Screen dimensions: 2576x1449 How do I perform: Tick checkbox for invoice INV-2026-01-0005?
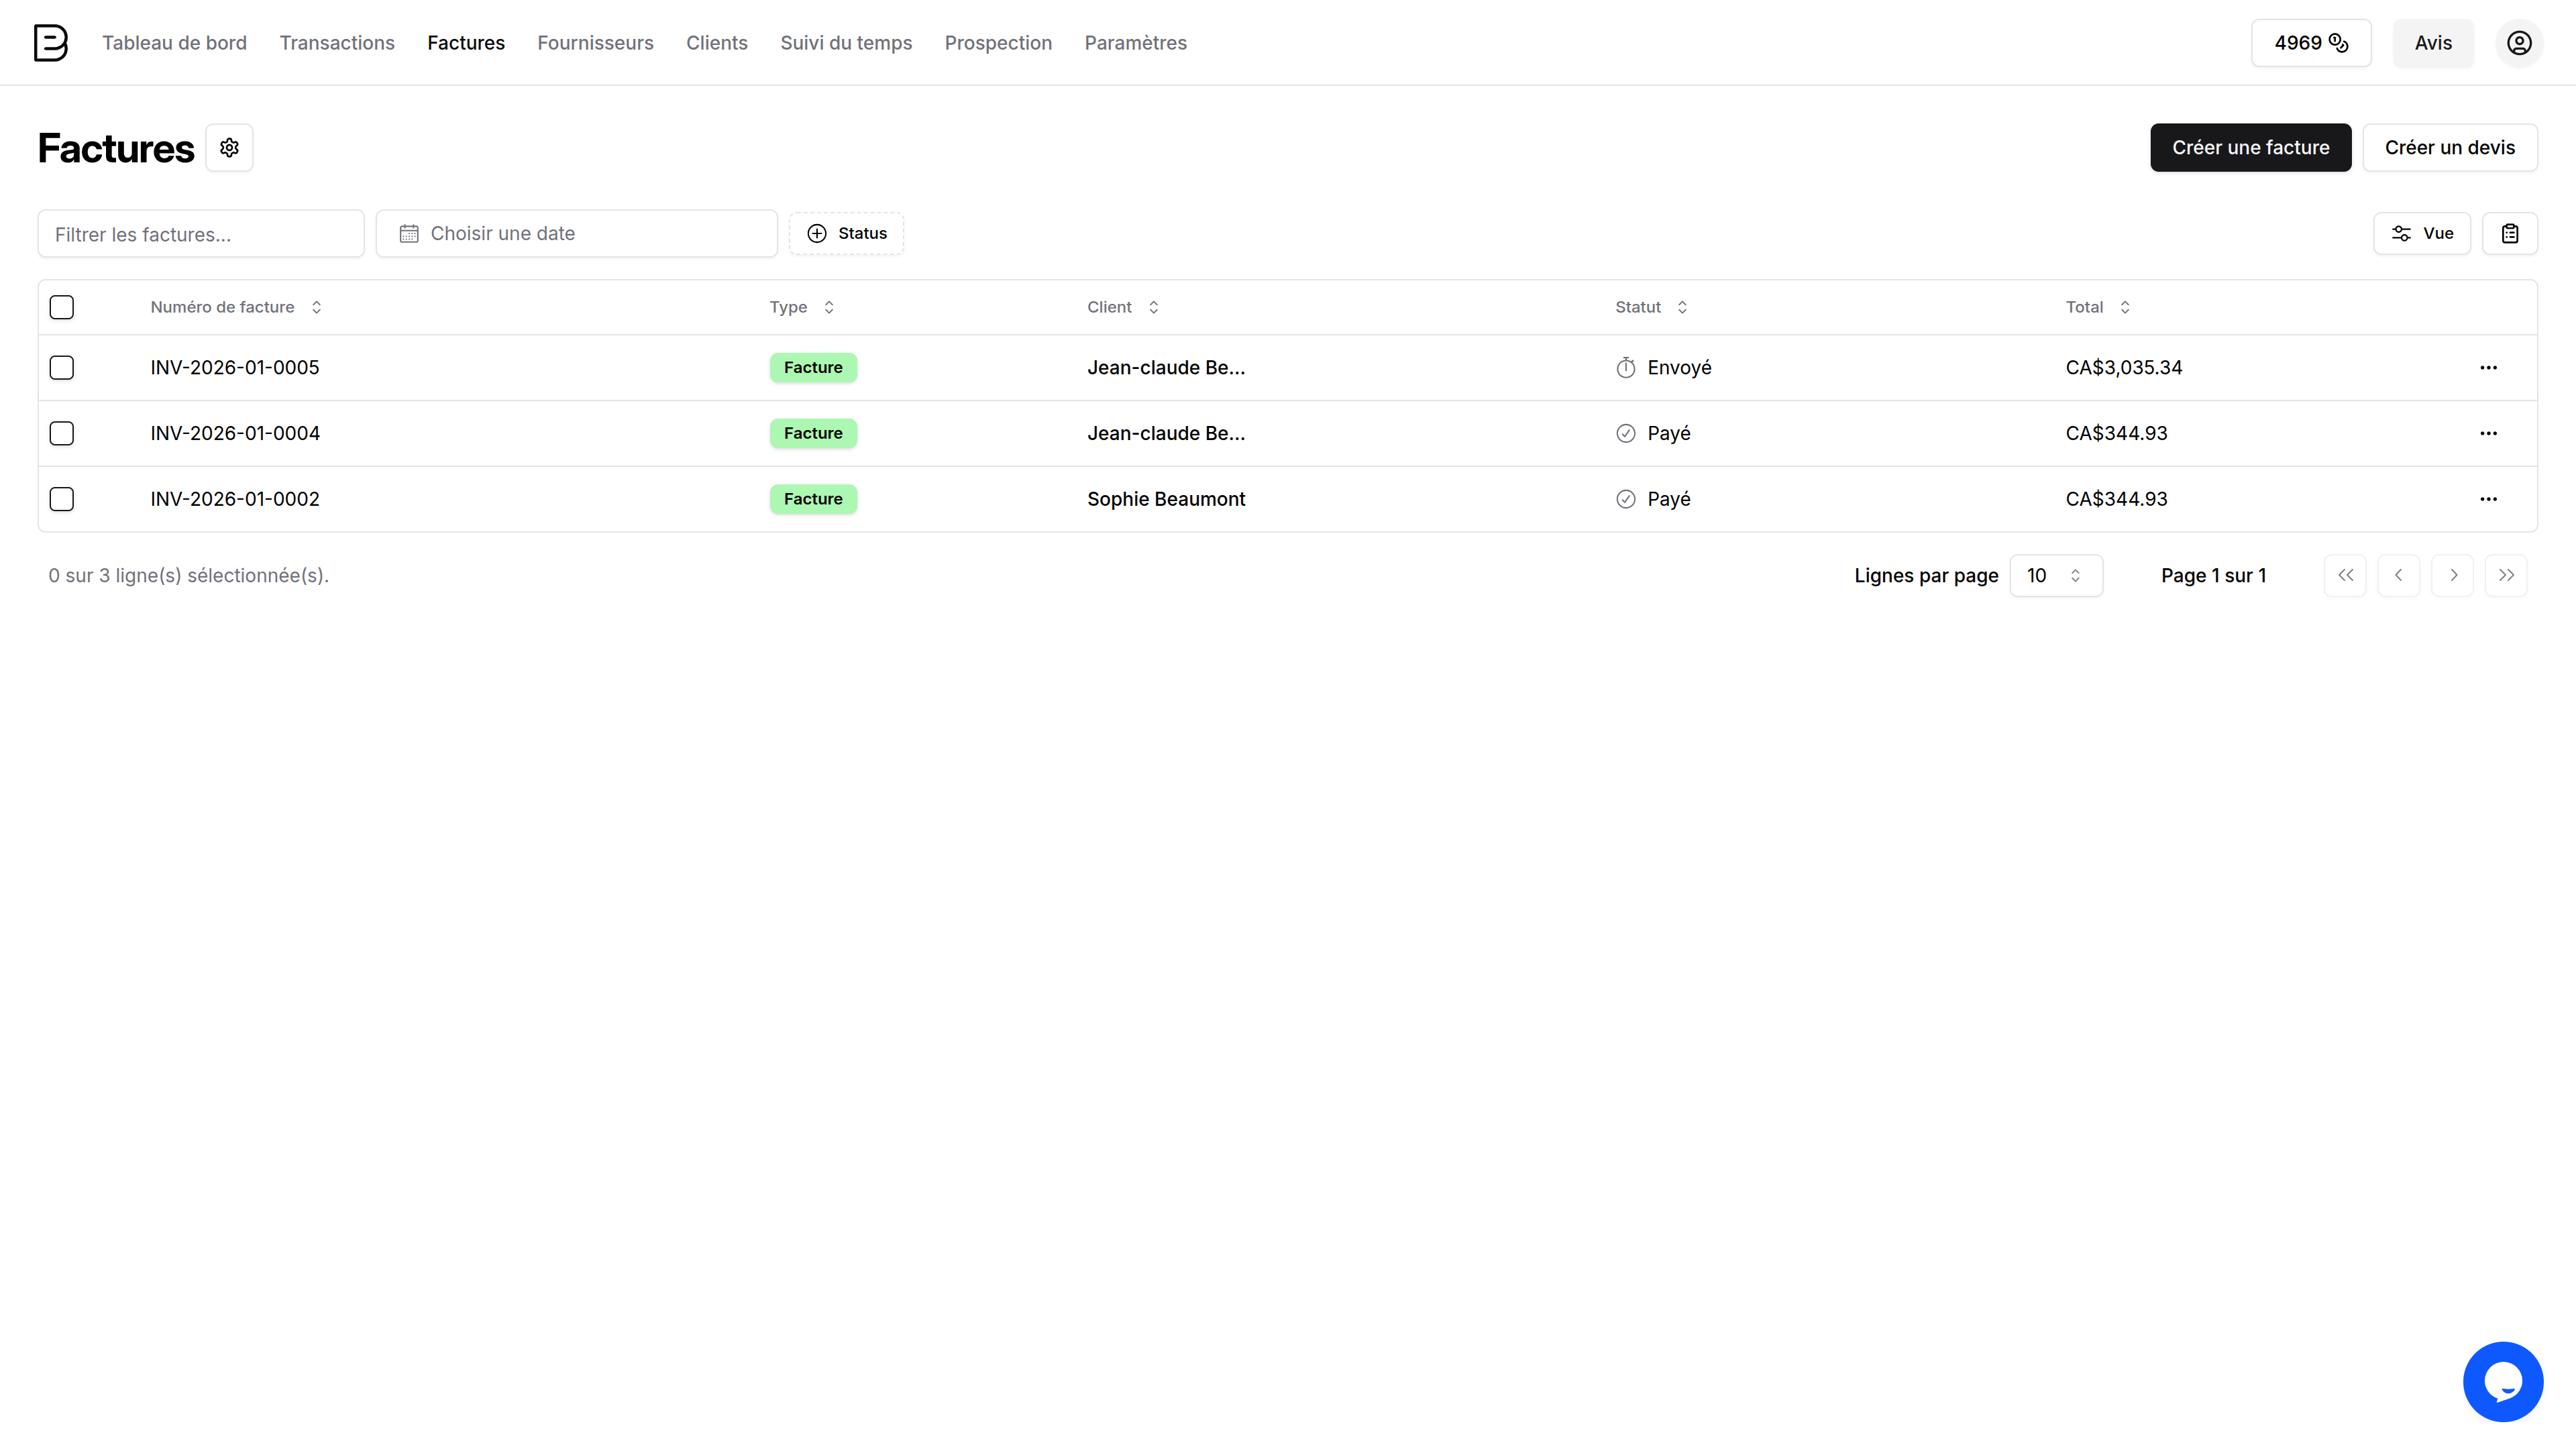[x=62, y=368]
